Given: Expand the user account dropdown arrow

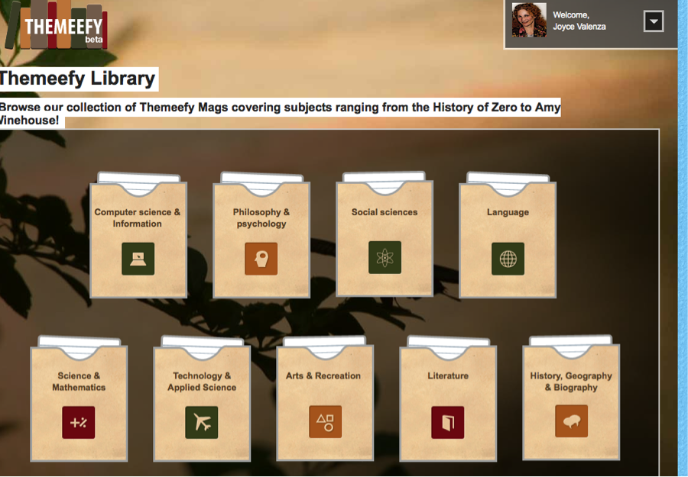Looking at the screenshot, I should pyautogui.click(x=654, y=21).
